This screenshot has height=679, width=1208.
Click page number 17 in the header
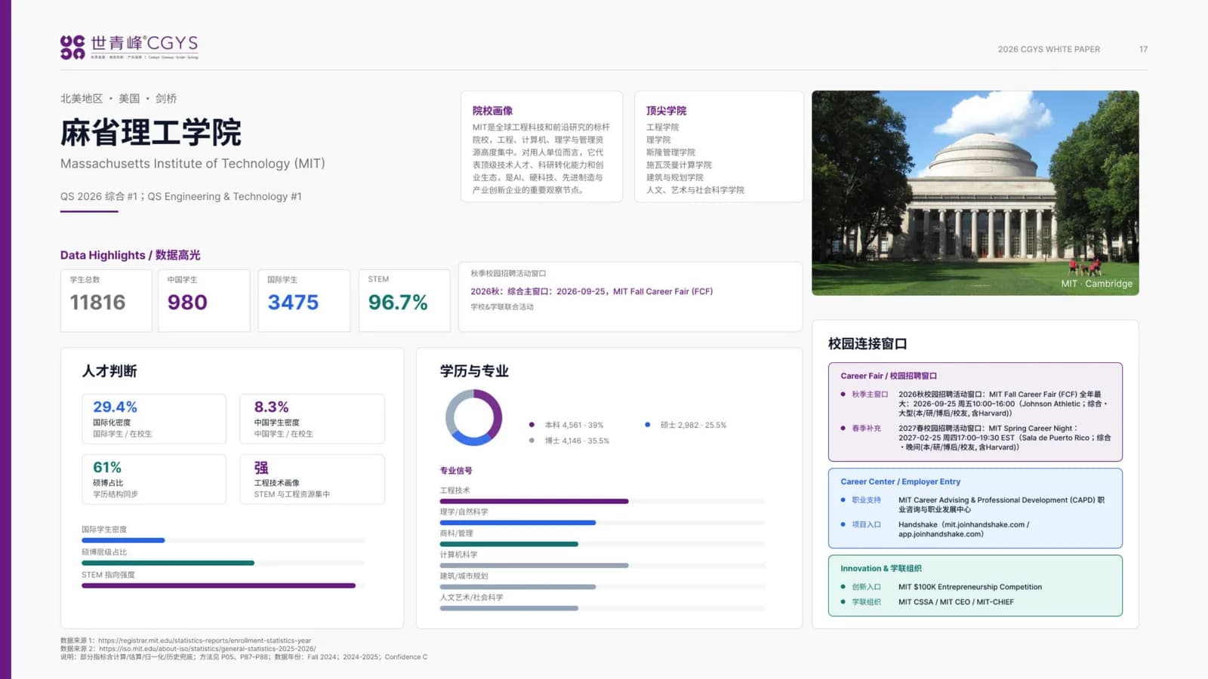[x=1143, y=49]
